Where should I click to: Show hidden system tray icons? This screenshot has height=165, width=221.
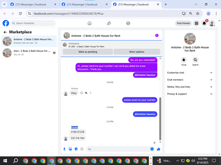tap(178, 161)
